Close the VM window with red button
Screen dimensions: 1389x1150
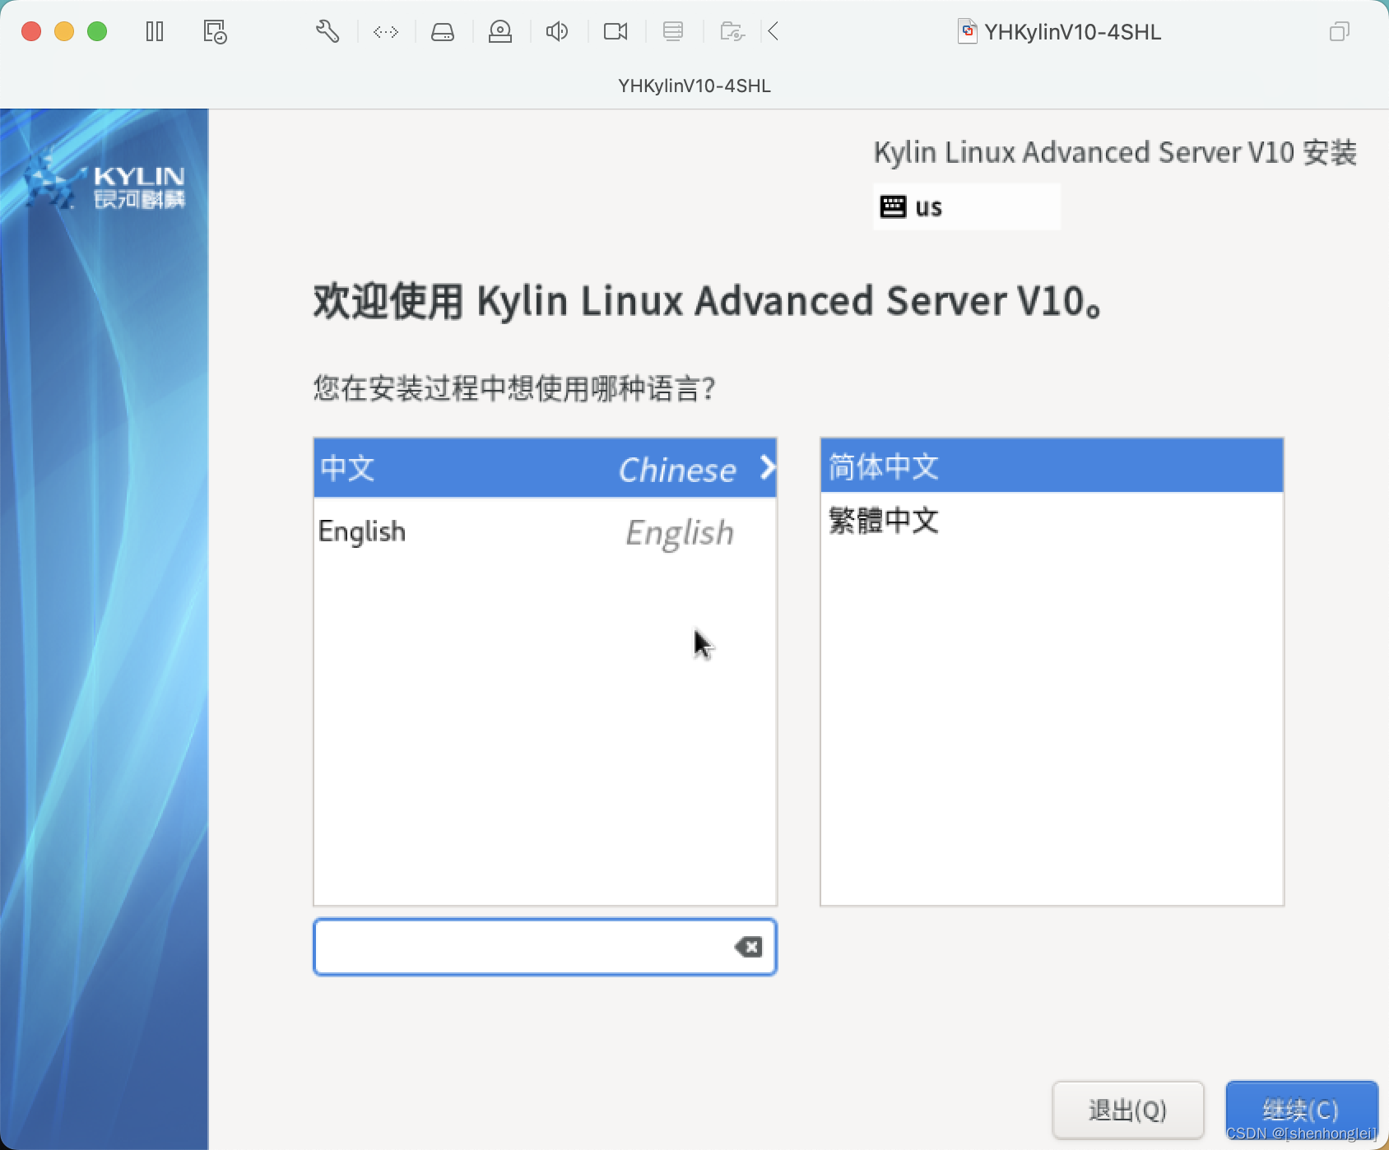[x=31, y=31]
